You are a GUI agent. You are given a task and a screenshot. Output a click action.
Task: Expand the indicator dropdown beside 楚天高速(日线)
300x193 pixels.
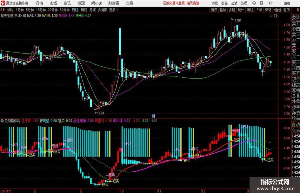(x=24, y=16)
